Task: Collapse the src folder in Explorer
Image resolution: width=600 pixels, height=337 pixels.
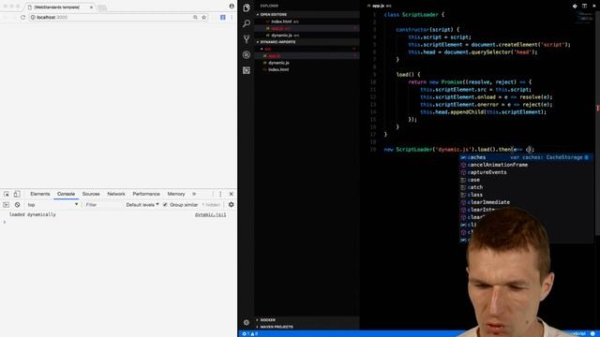Action: tap(267, 49)
